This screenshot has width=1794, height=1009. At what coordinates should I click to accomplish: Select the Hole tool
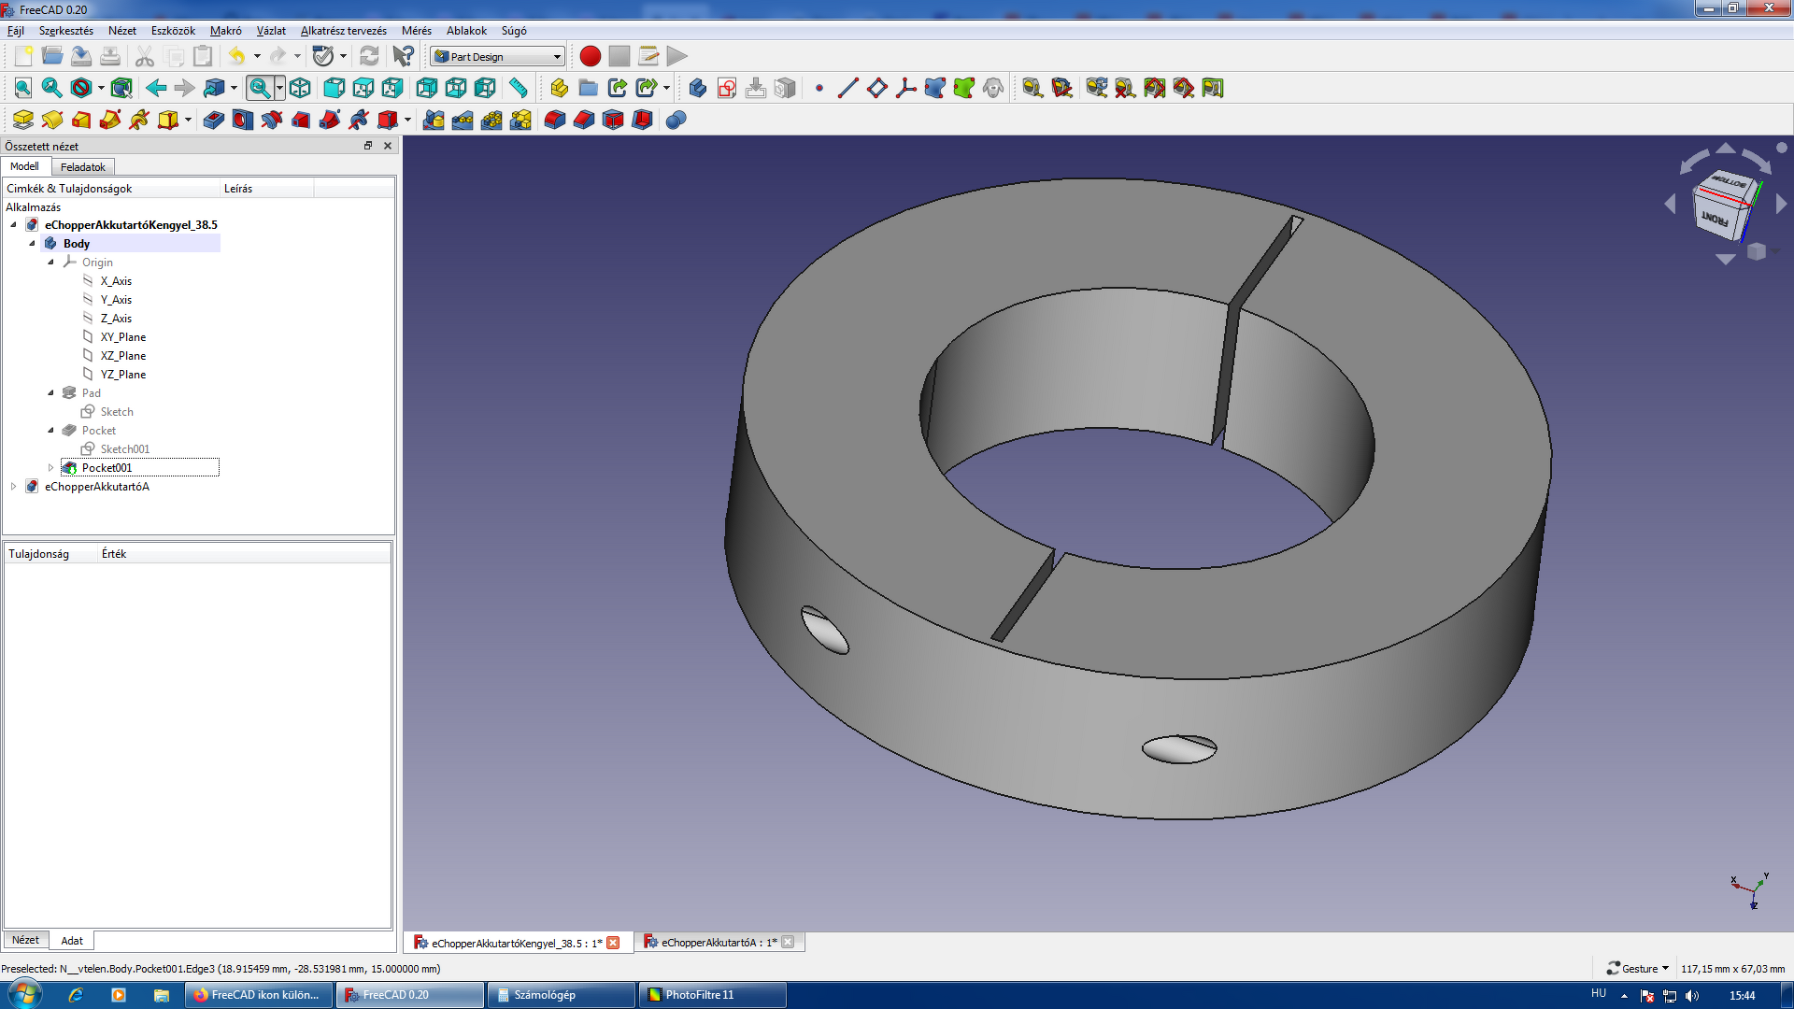(x=243, y=120)
